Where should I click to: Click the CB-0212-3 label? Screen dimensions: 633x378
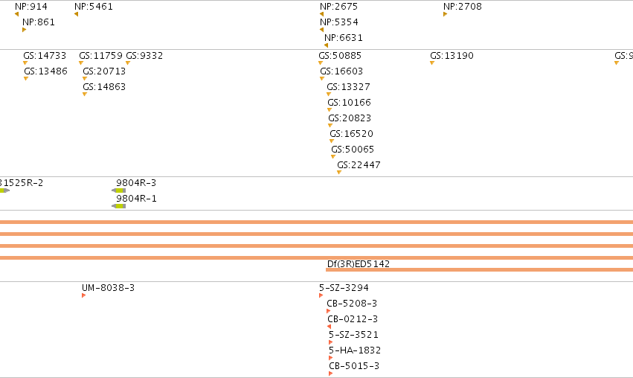[353, 319]
